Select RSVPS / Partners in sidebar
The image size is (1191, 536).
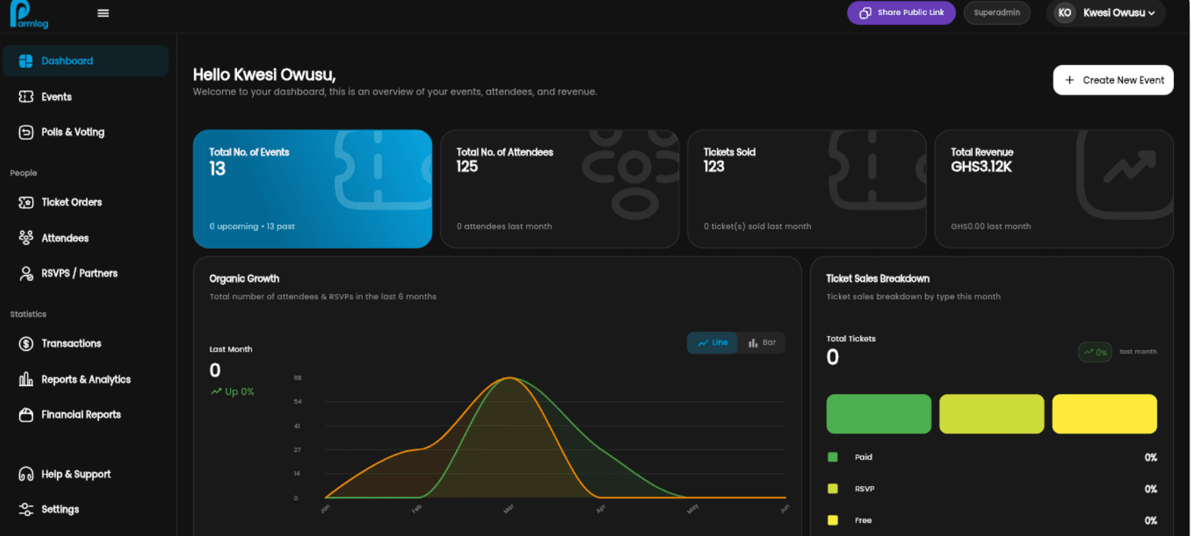tap(85, 273)
